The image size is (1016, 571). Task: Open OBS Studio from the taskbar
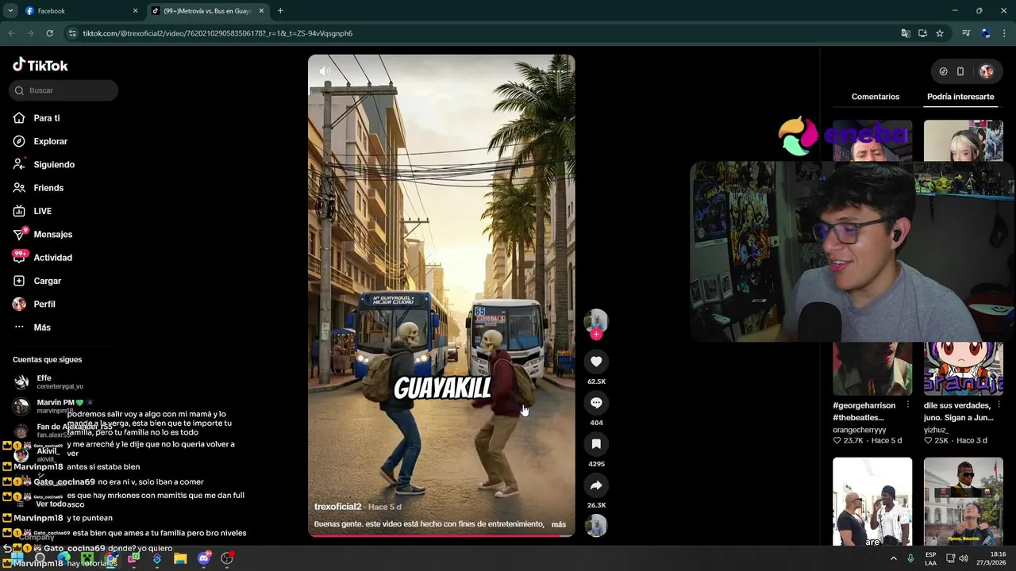(x=227, y=558)
